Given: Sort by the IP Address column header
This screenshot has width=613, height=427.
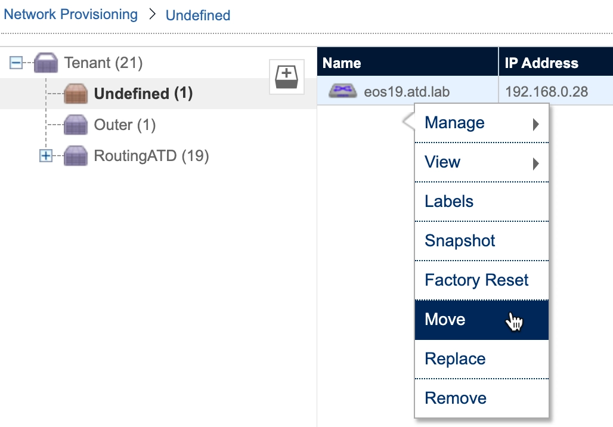Looking at the screenshot, I should coord(541,63).
